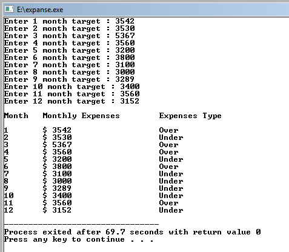The height and width of the screenshot is (252, 289).
Task: Click 'Enter 2 month target : 3530' line
Action: pyautogui.click(x=69, y=28)
